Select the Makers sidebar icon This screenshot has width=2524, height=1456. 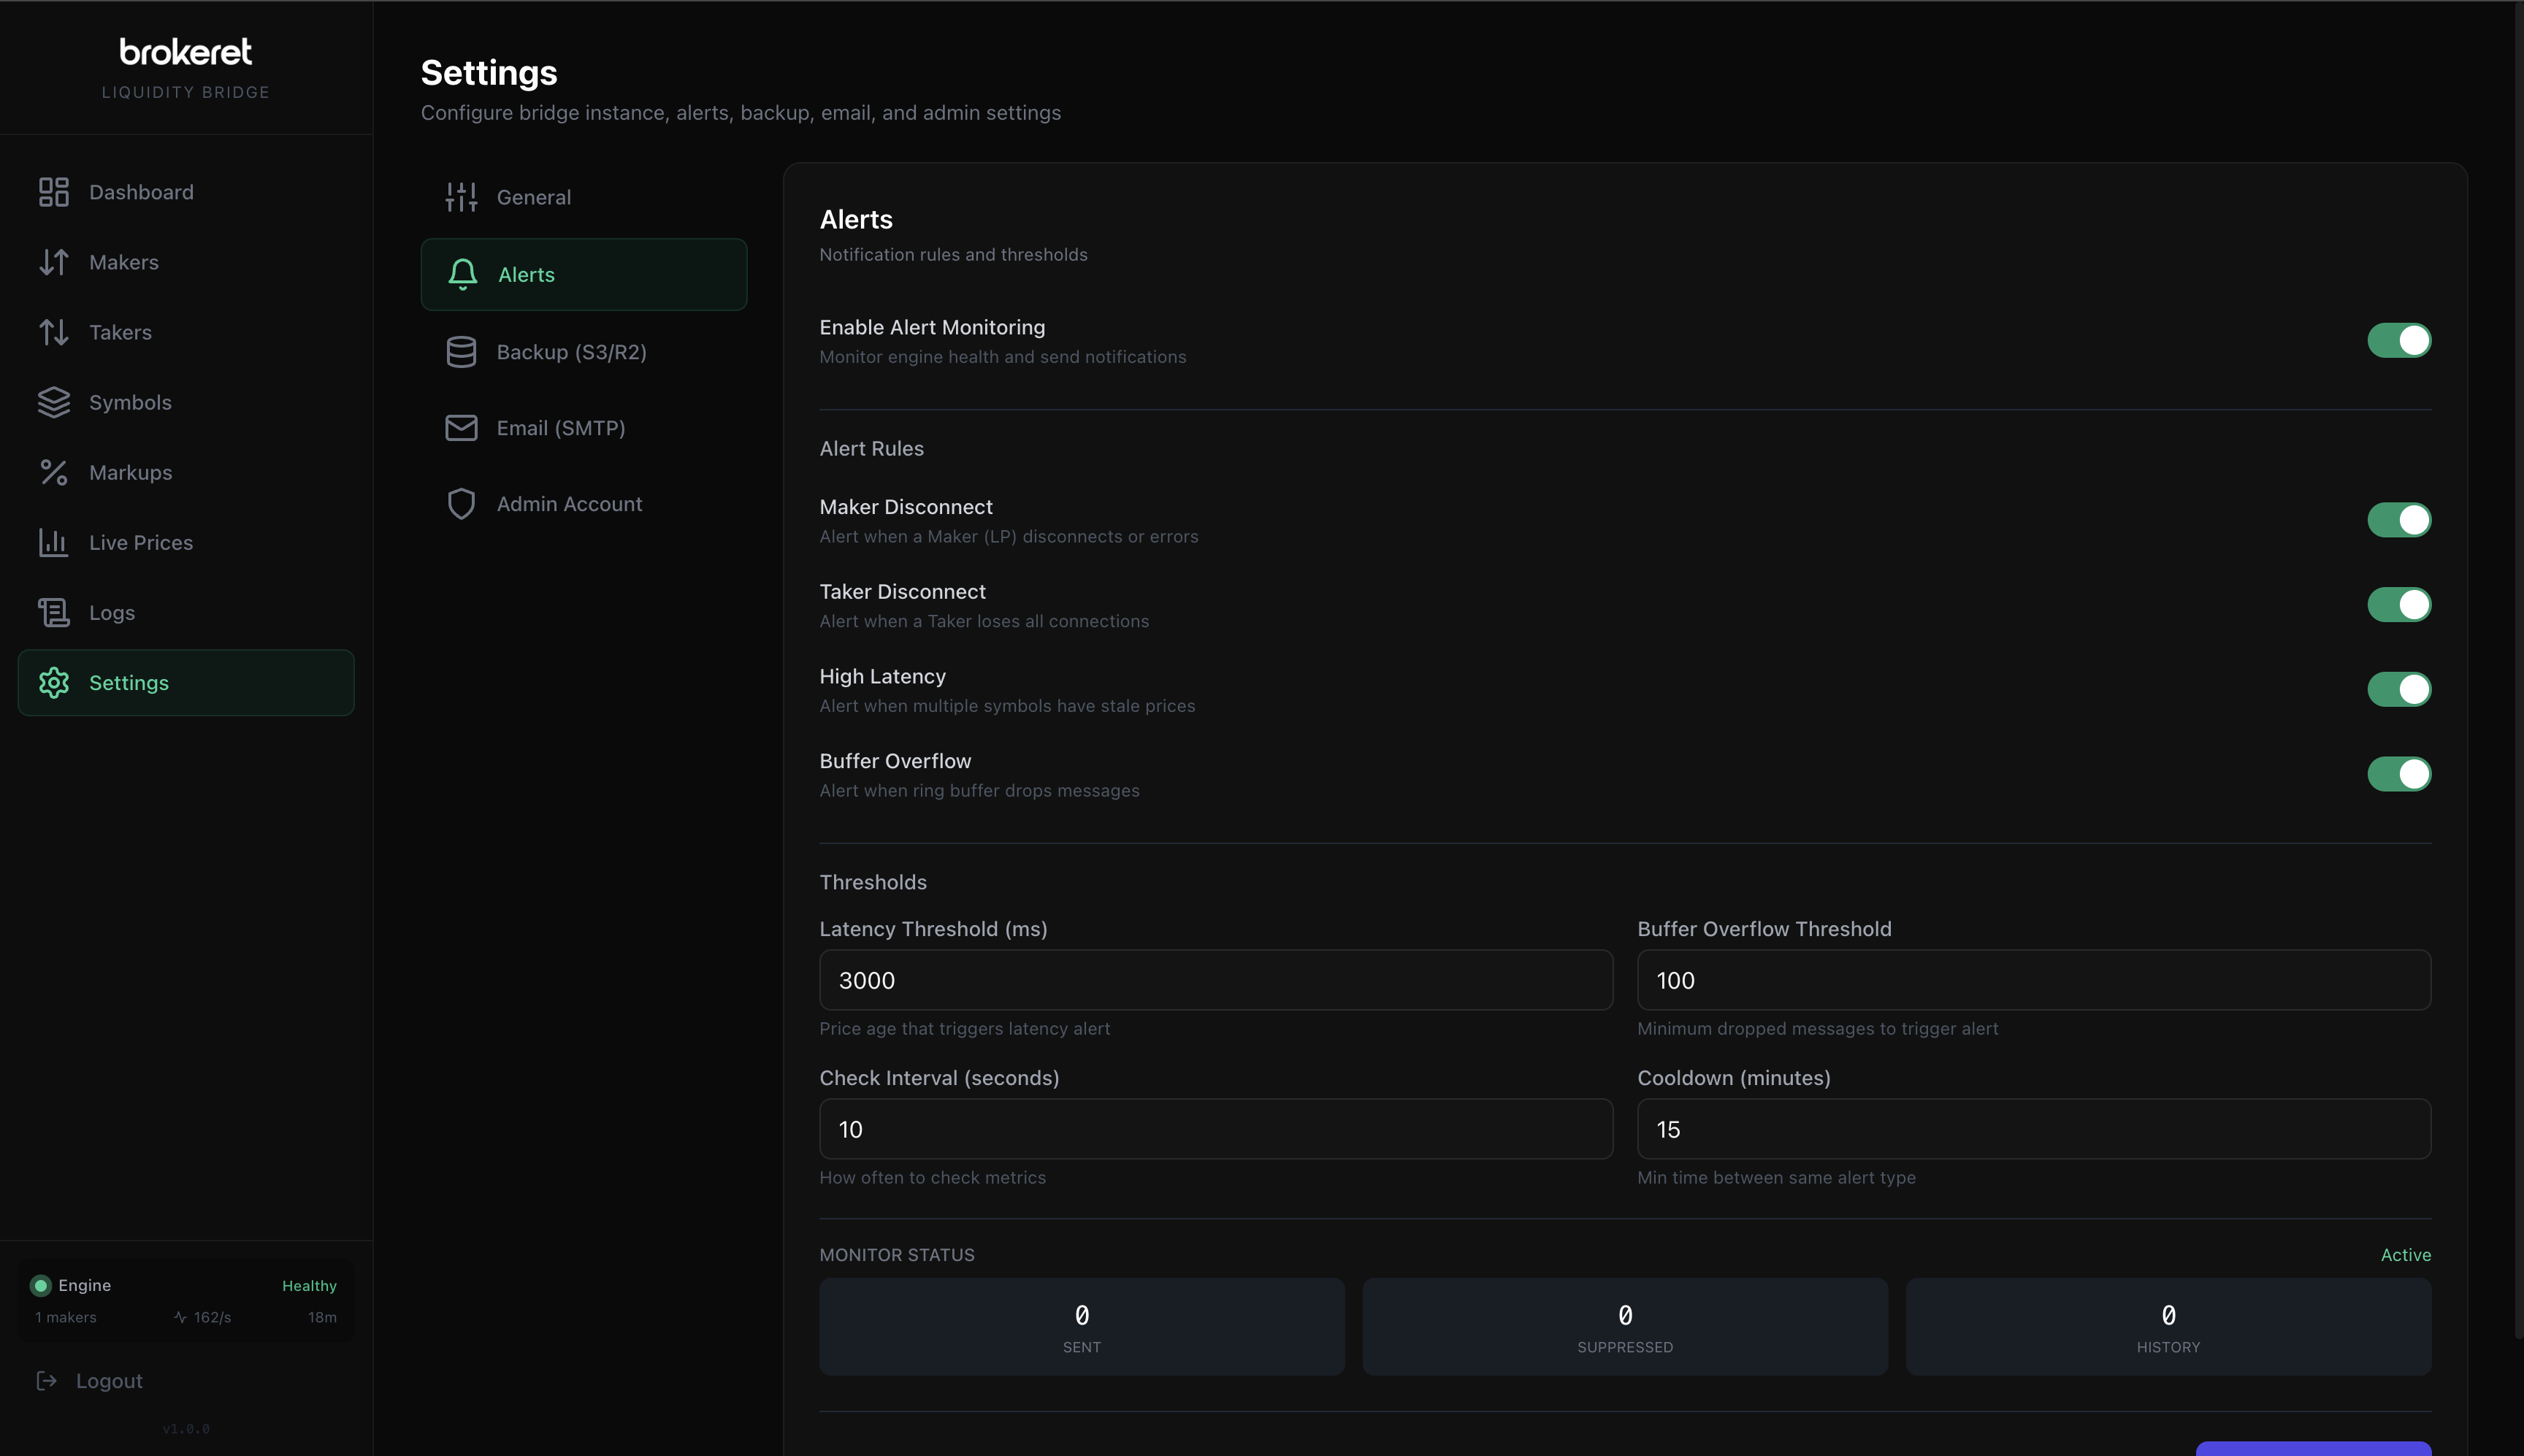pyautogui.click(x=53, y=261)
